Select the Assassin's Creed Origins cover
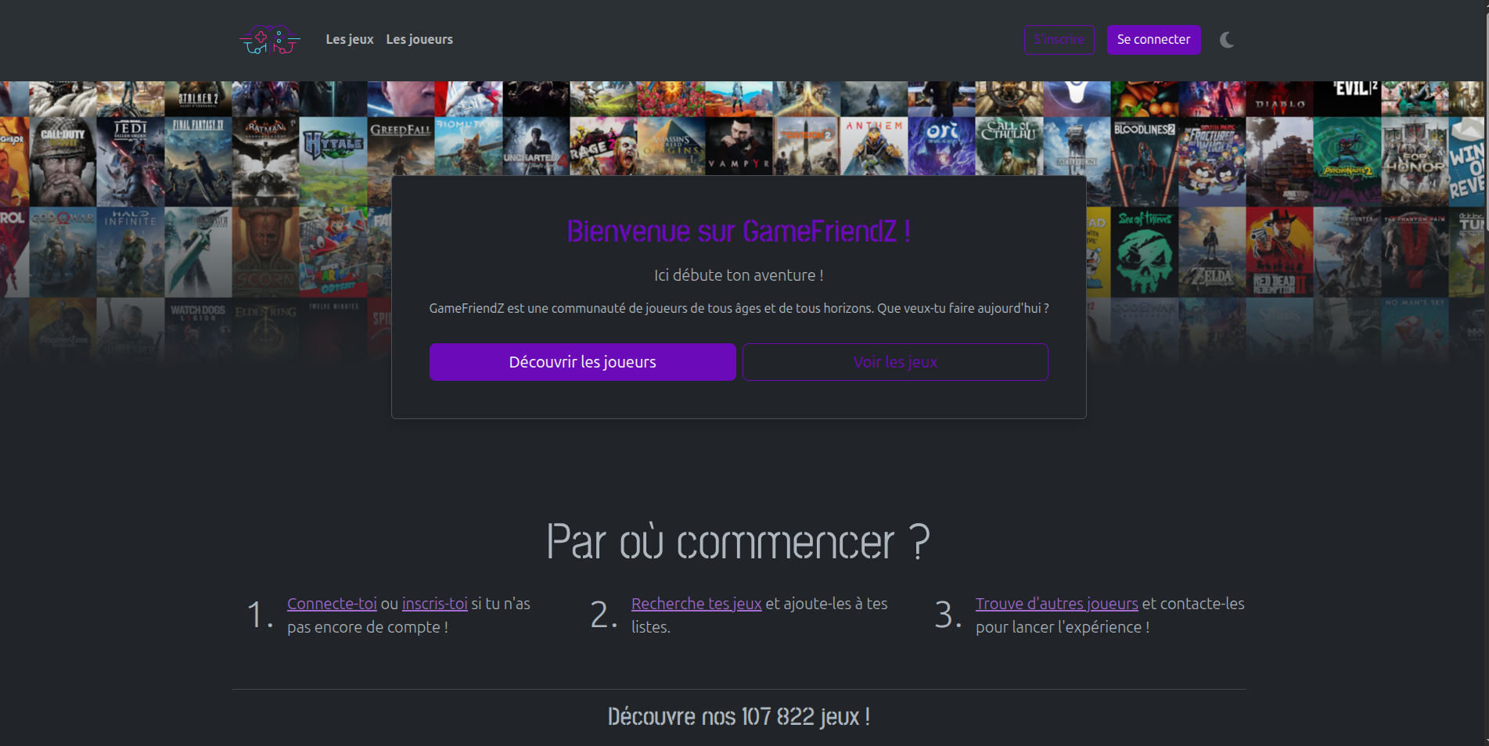 671,146
